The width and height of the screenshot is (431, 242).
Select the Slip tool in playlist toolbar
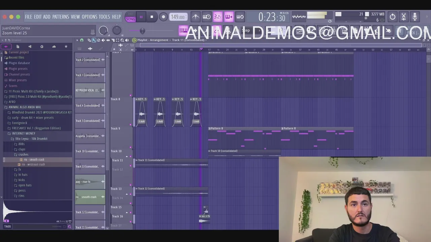108,40
